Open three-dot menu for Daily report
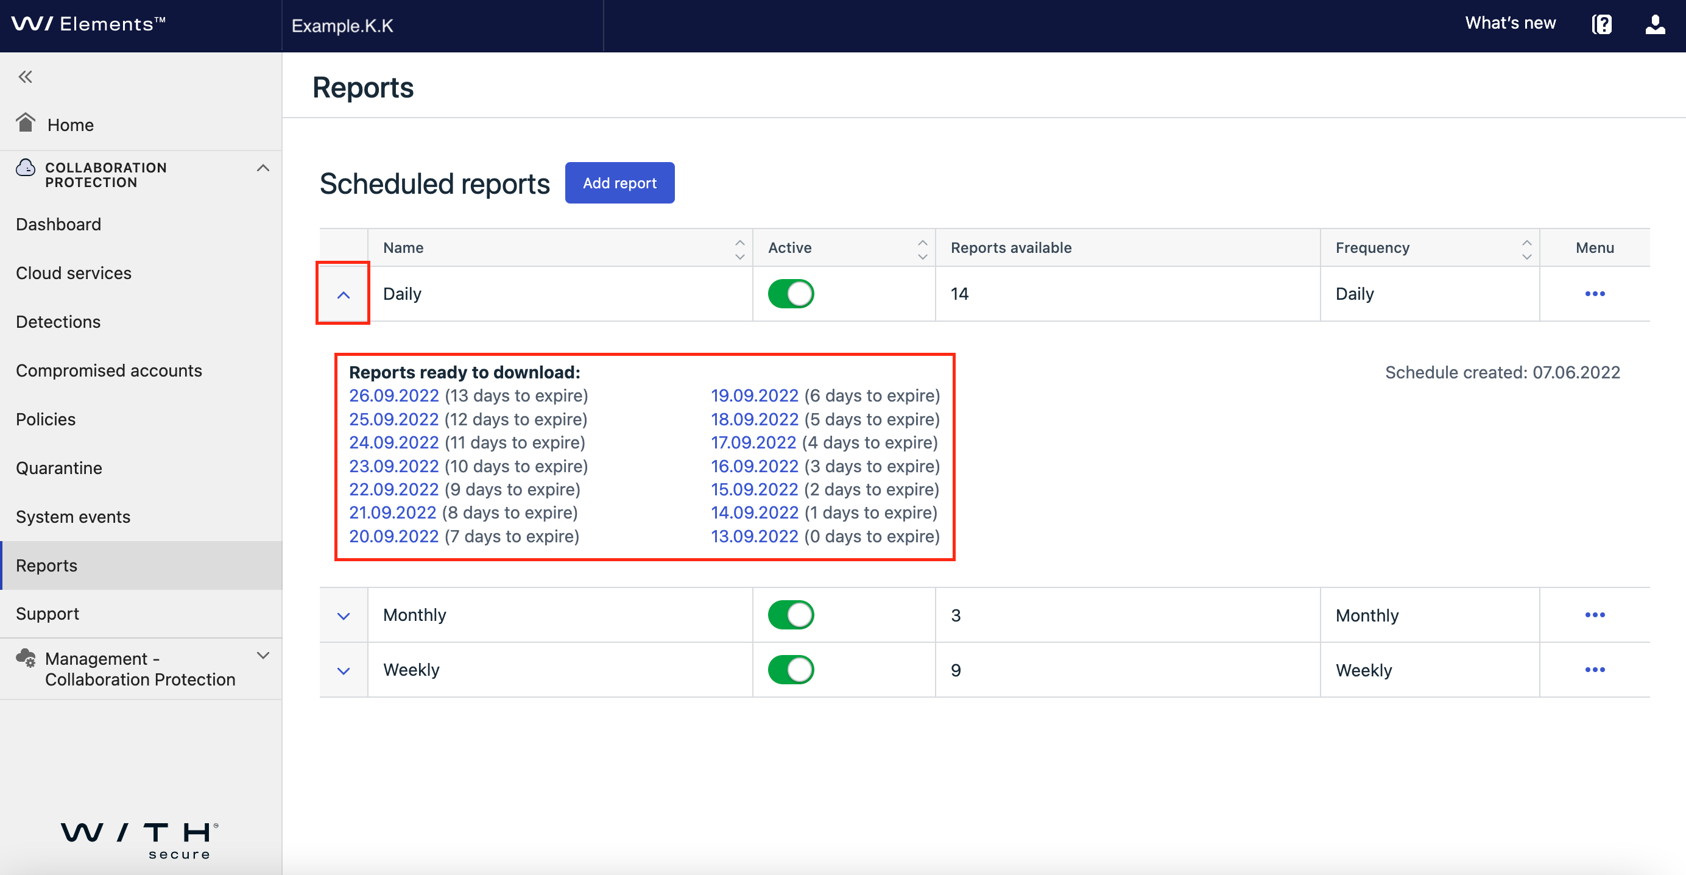 pyautogui.click(x=1595, y=294)
